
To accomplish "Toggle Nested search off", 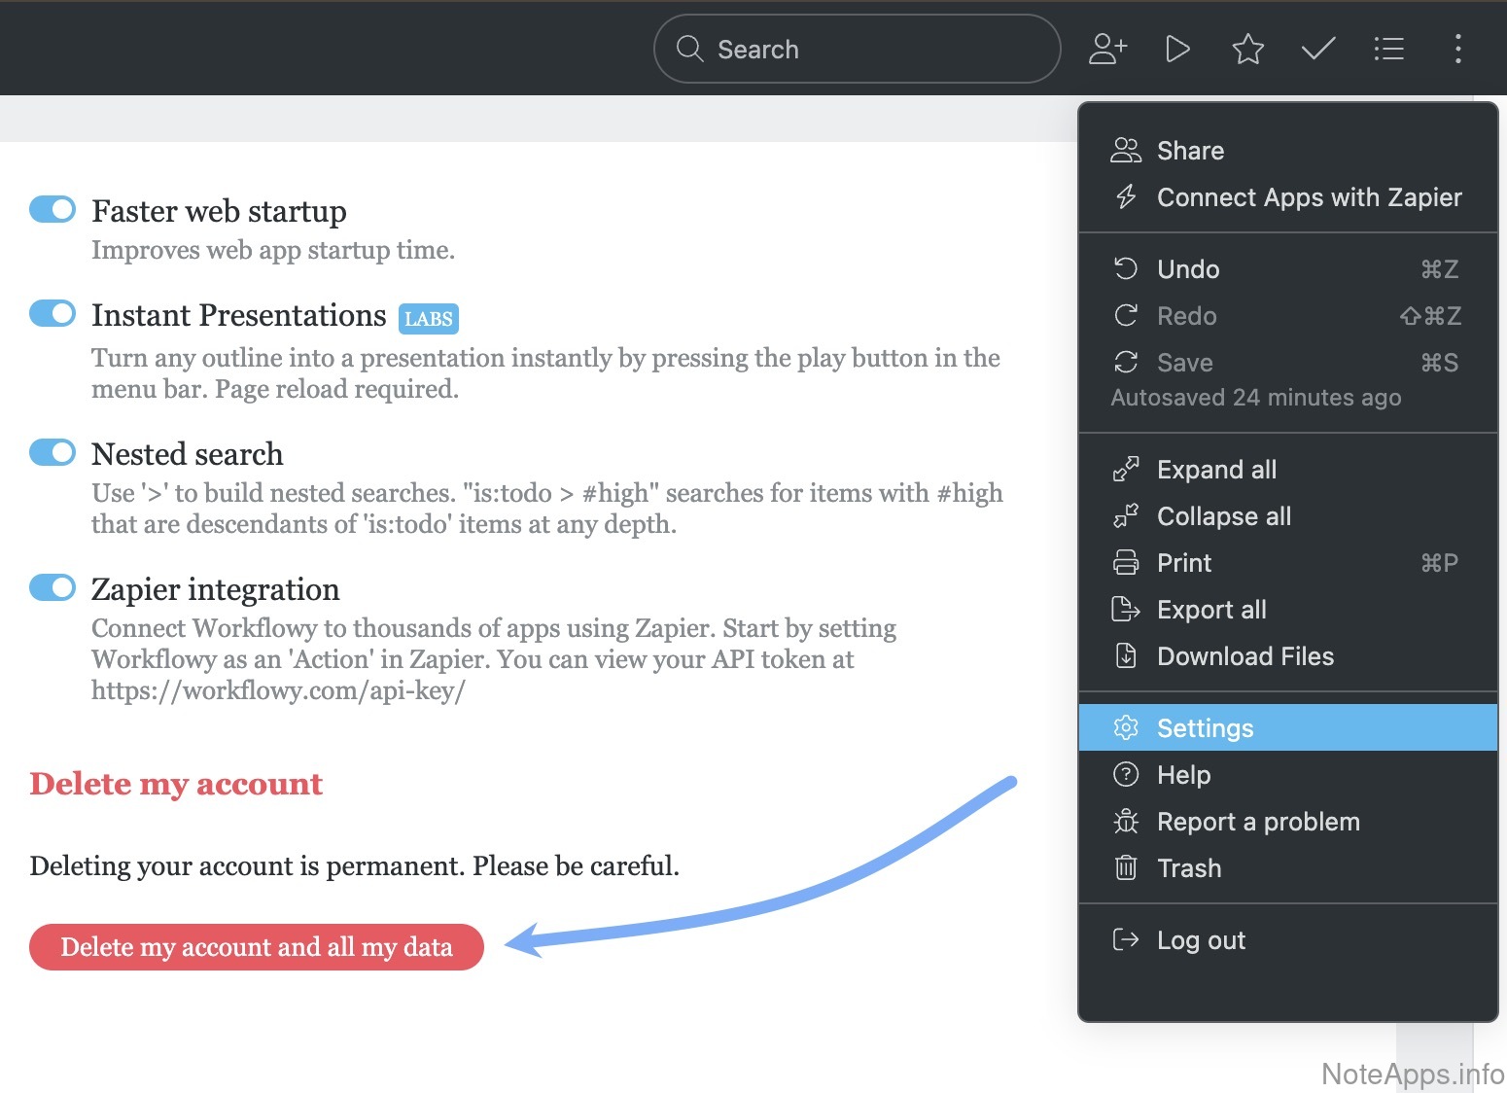I will pyautogui.click(x=53, y=452).
